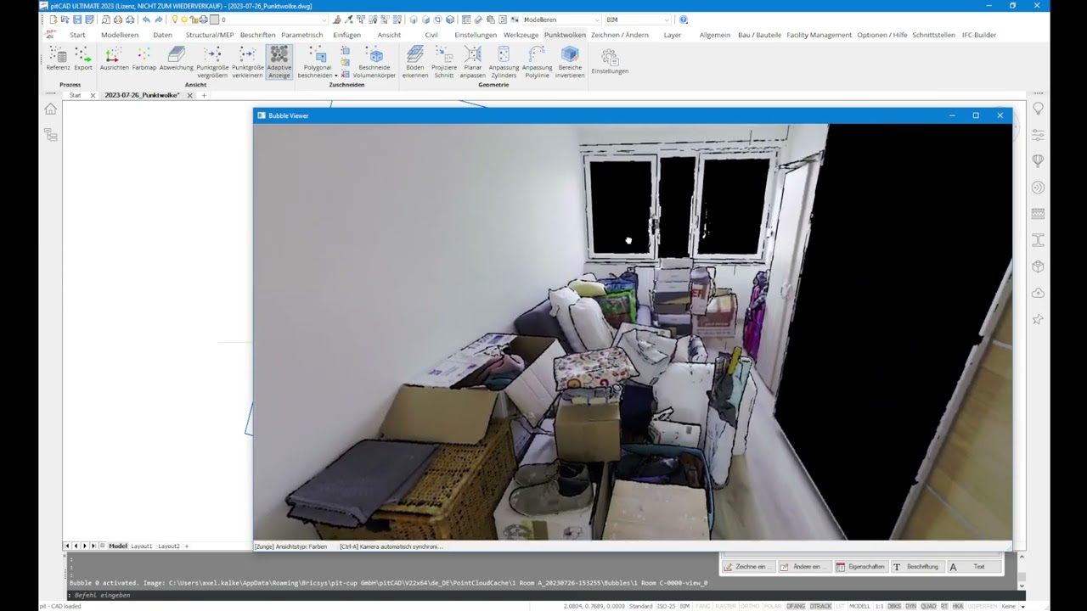Image resolution: width=1087 pixels, height=611 pixels.
Task: Expand the Polygonal beschneiden dropdown arrow
Action: [x=336, y=76]
